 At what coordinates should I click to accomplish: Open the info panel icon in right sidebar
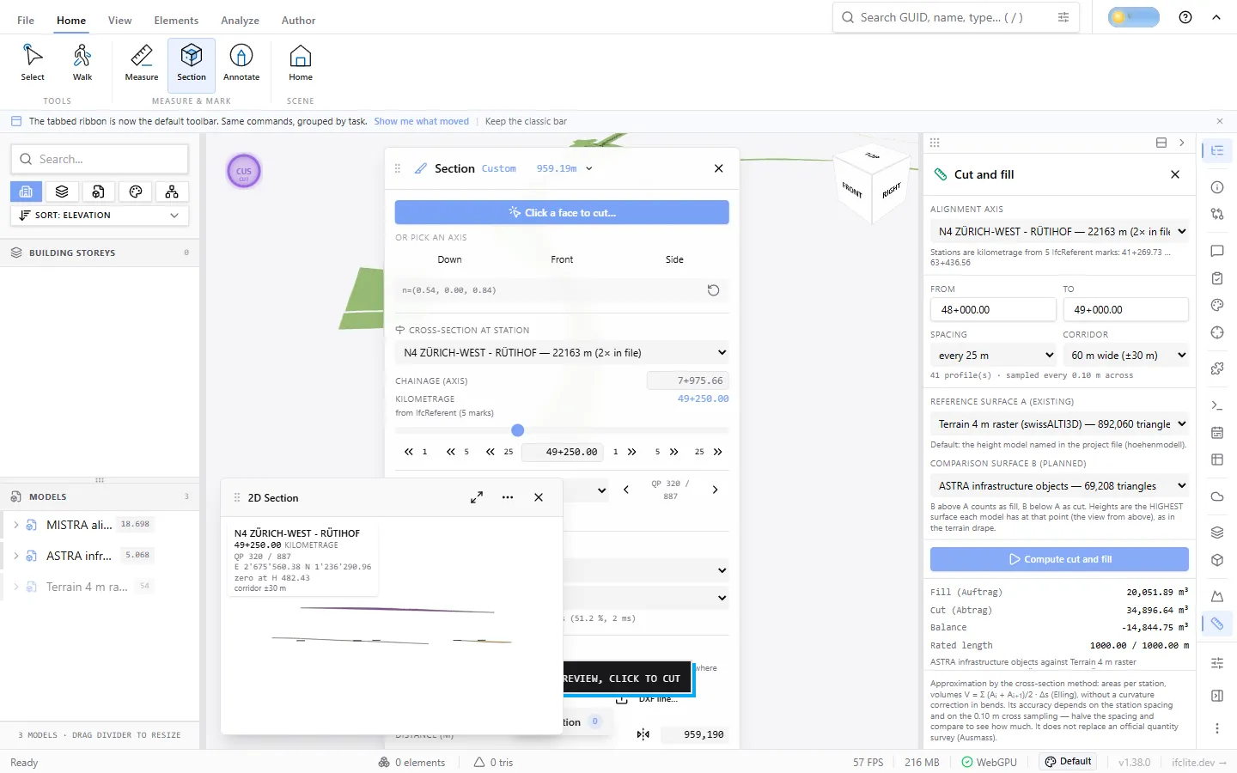1217,187
